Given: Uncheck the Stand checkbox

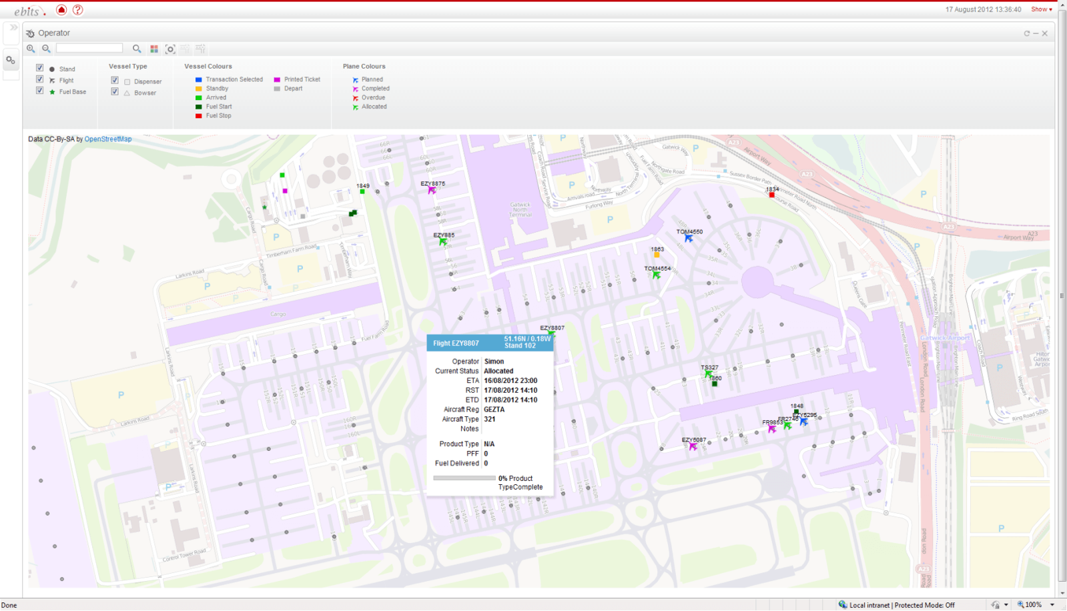Looking at the screenshot, I should [40, 68].
